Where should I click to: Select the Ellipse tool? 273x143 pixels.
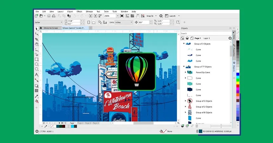[x=37, y=64]
